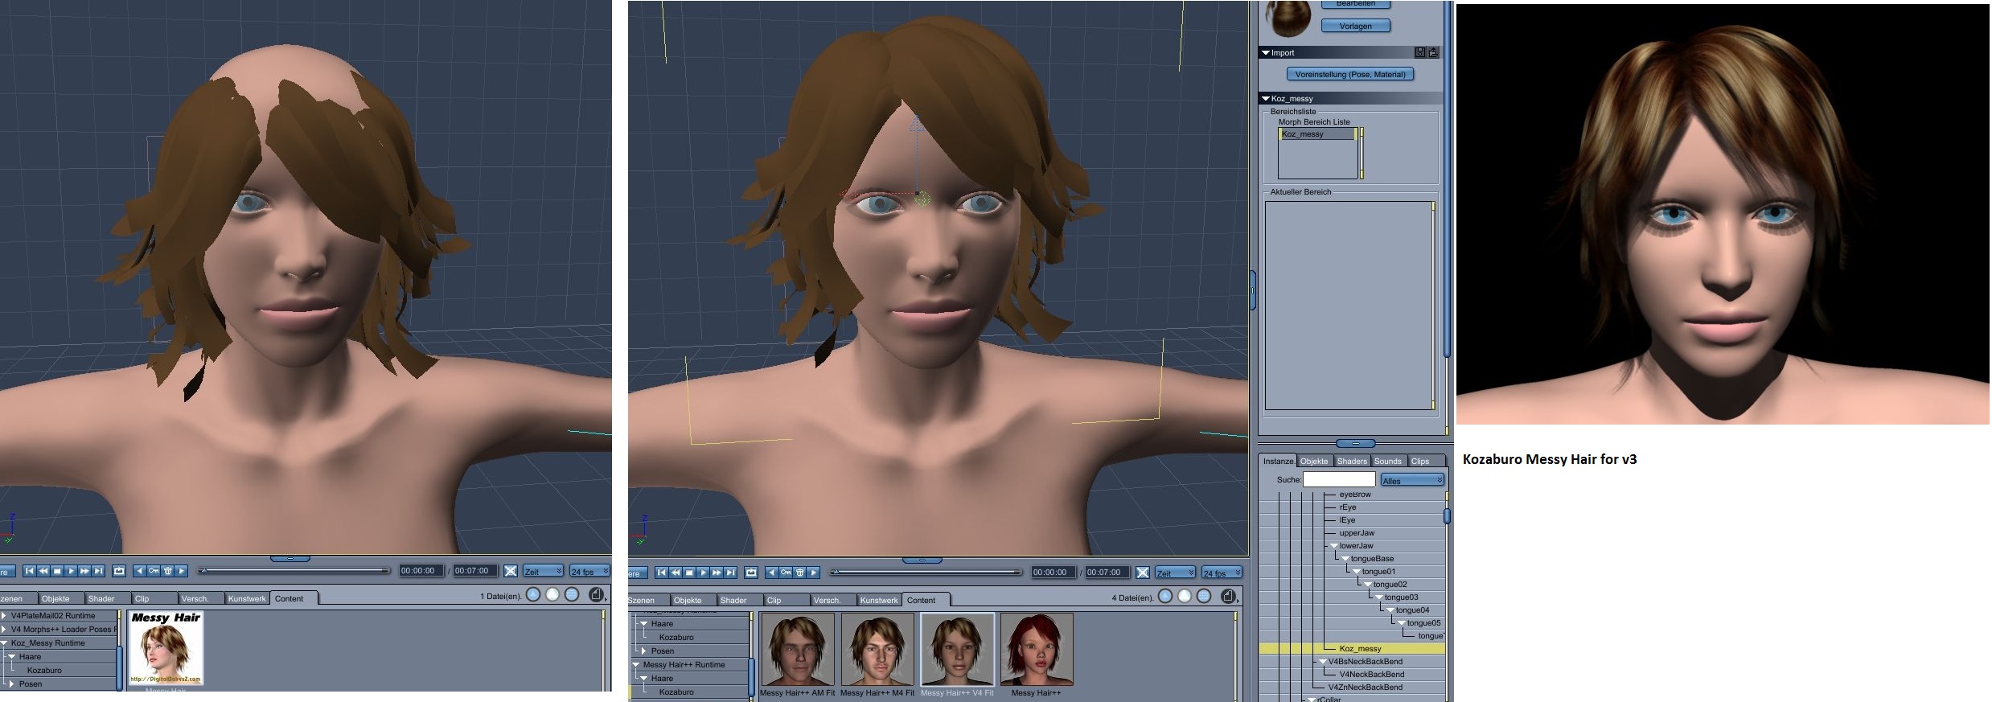
Task: Jump to first frame above the 1 Datei(en) browser
Action: pos(30,571)
